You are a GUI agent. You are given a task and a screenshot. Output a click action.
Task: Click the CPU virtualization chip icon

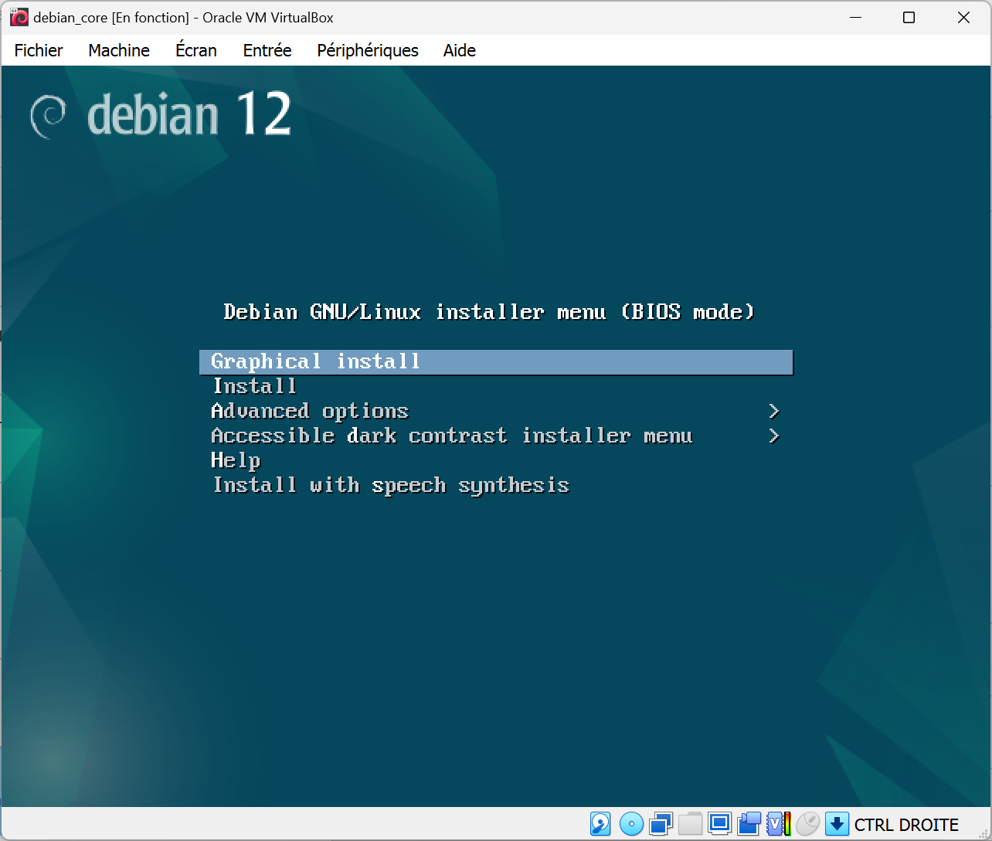(x=778, y=824)
